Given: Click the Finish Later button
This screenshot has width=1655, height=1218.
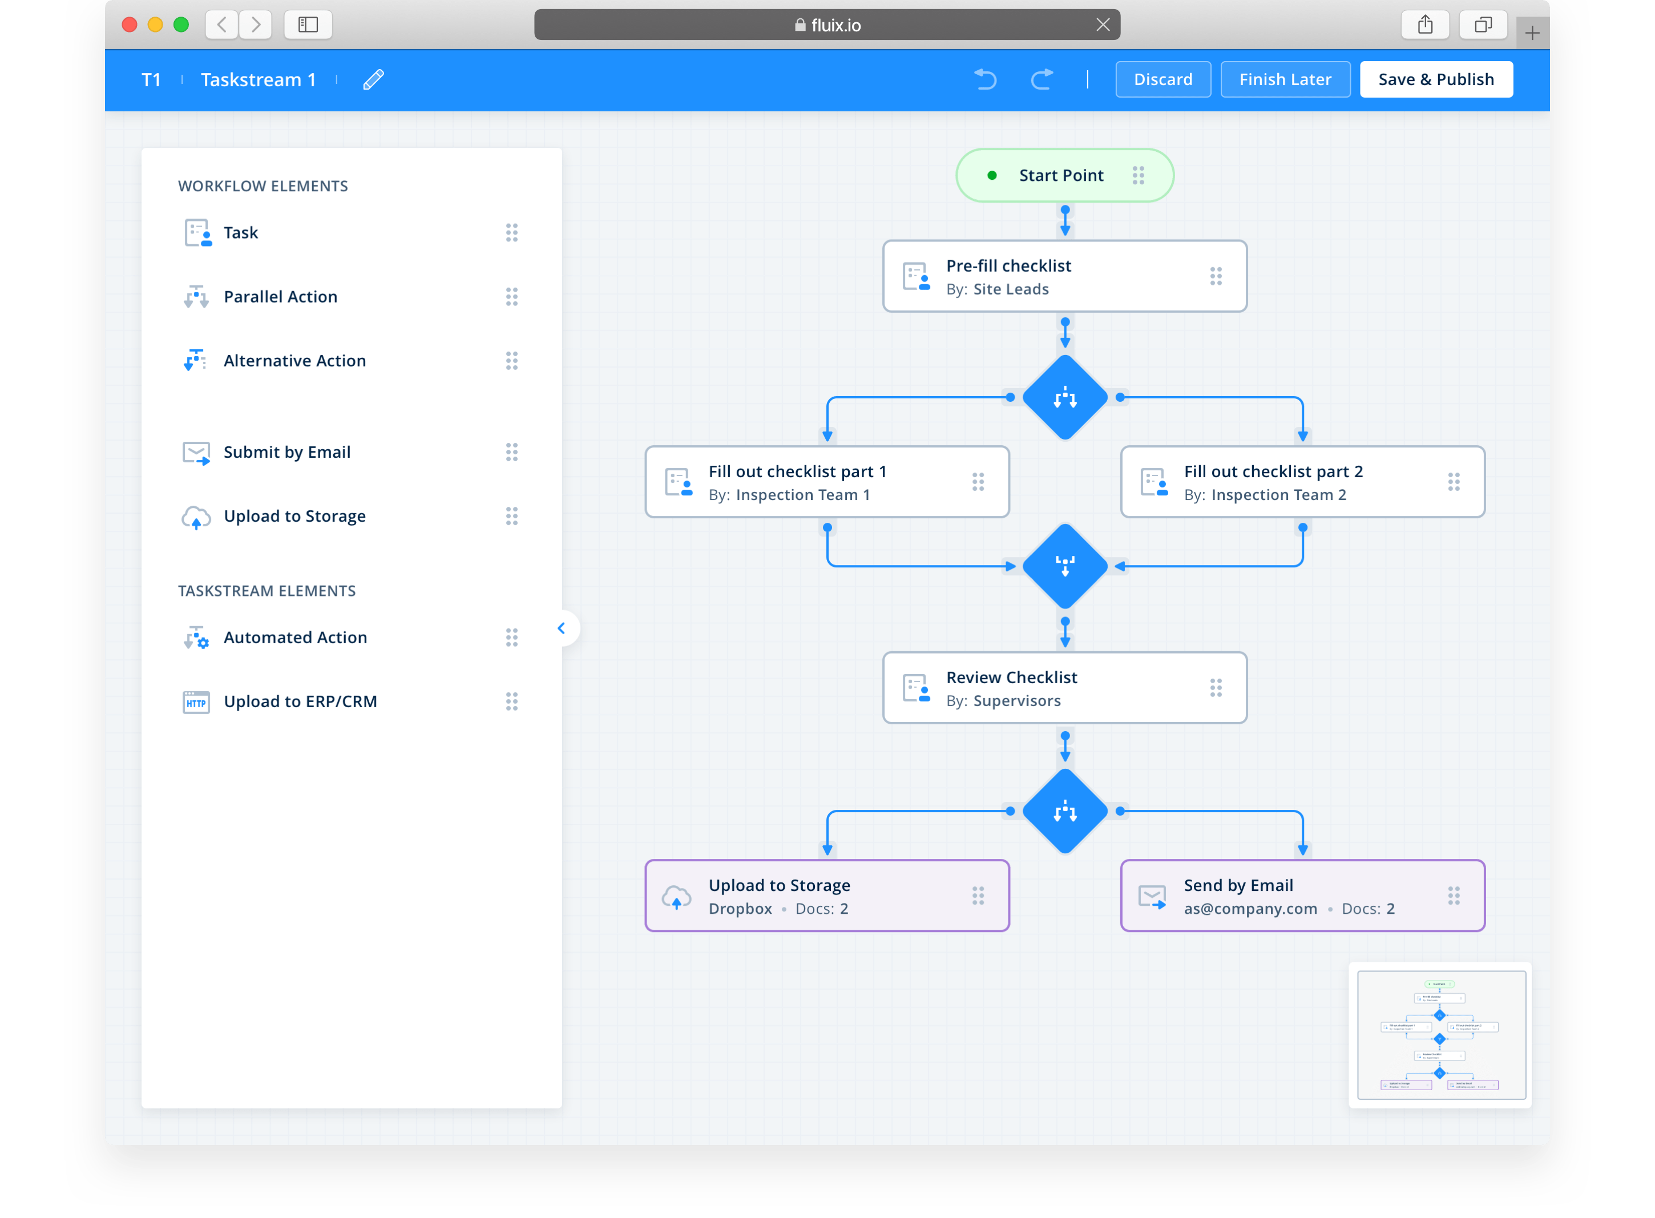Looking at the screenshot, I should [x=1285, y=79].
